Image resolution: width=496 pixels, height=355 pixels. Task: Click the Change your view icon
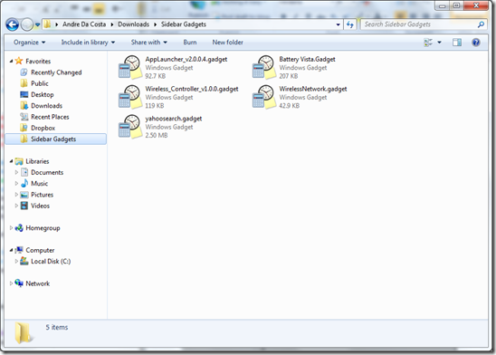tap(428, 43)
